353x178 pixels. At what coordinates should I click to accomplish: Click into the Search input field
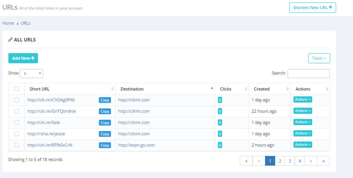[x=309, y=73]
